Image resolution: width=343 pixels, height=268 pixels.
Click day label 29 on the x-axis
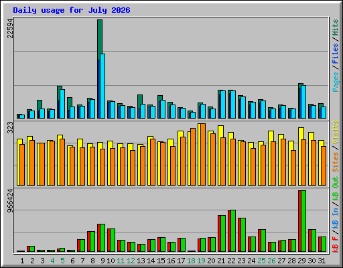click(301, 261)
